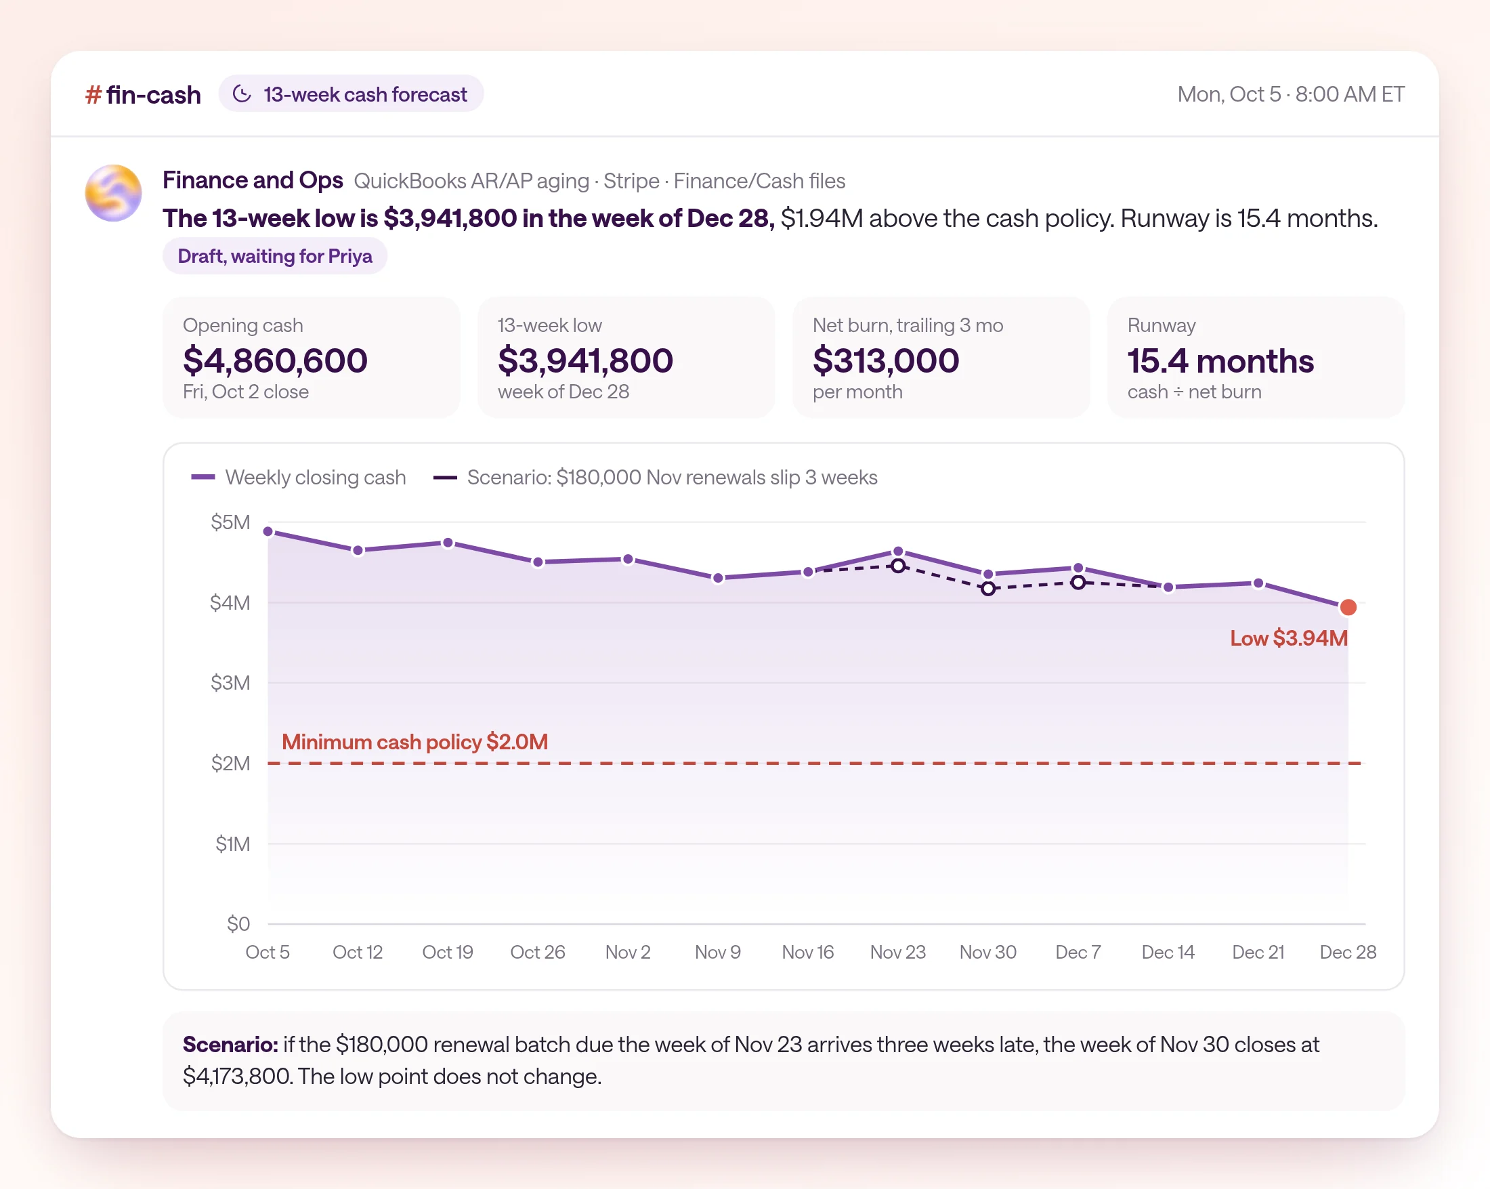Open the #fin-cash channel name
The height and width of the screenshot is (1189, 1490).
pyautogui.click(x=143, y=95)
